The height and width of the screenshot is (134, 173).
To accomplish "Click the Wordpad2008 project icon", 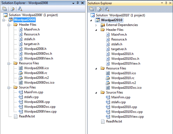I will coord(11,20).
